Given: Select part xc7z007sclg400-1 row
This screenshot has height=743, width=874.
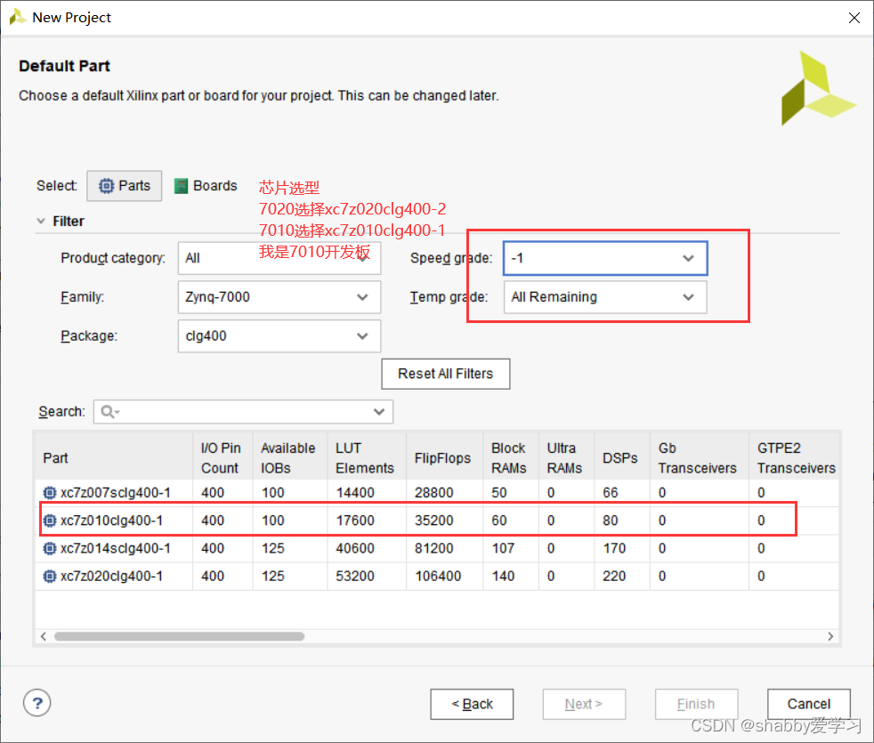Looking at the screenshot, I should 436,493.
